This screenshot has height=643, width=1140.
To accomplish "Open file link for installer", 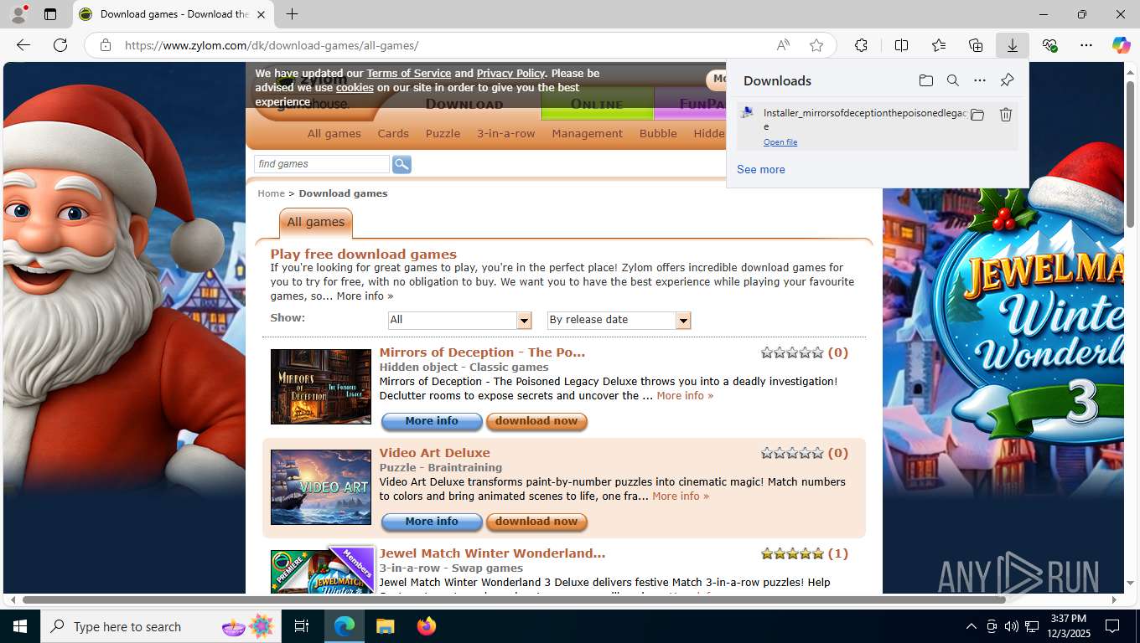I will click(x=780, y=142).
